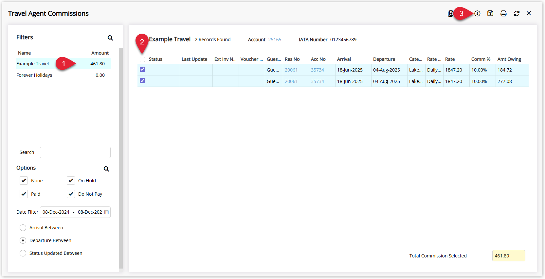Click the 461.80 amount for Example Travel

point(98,64)
